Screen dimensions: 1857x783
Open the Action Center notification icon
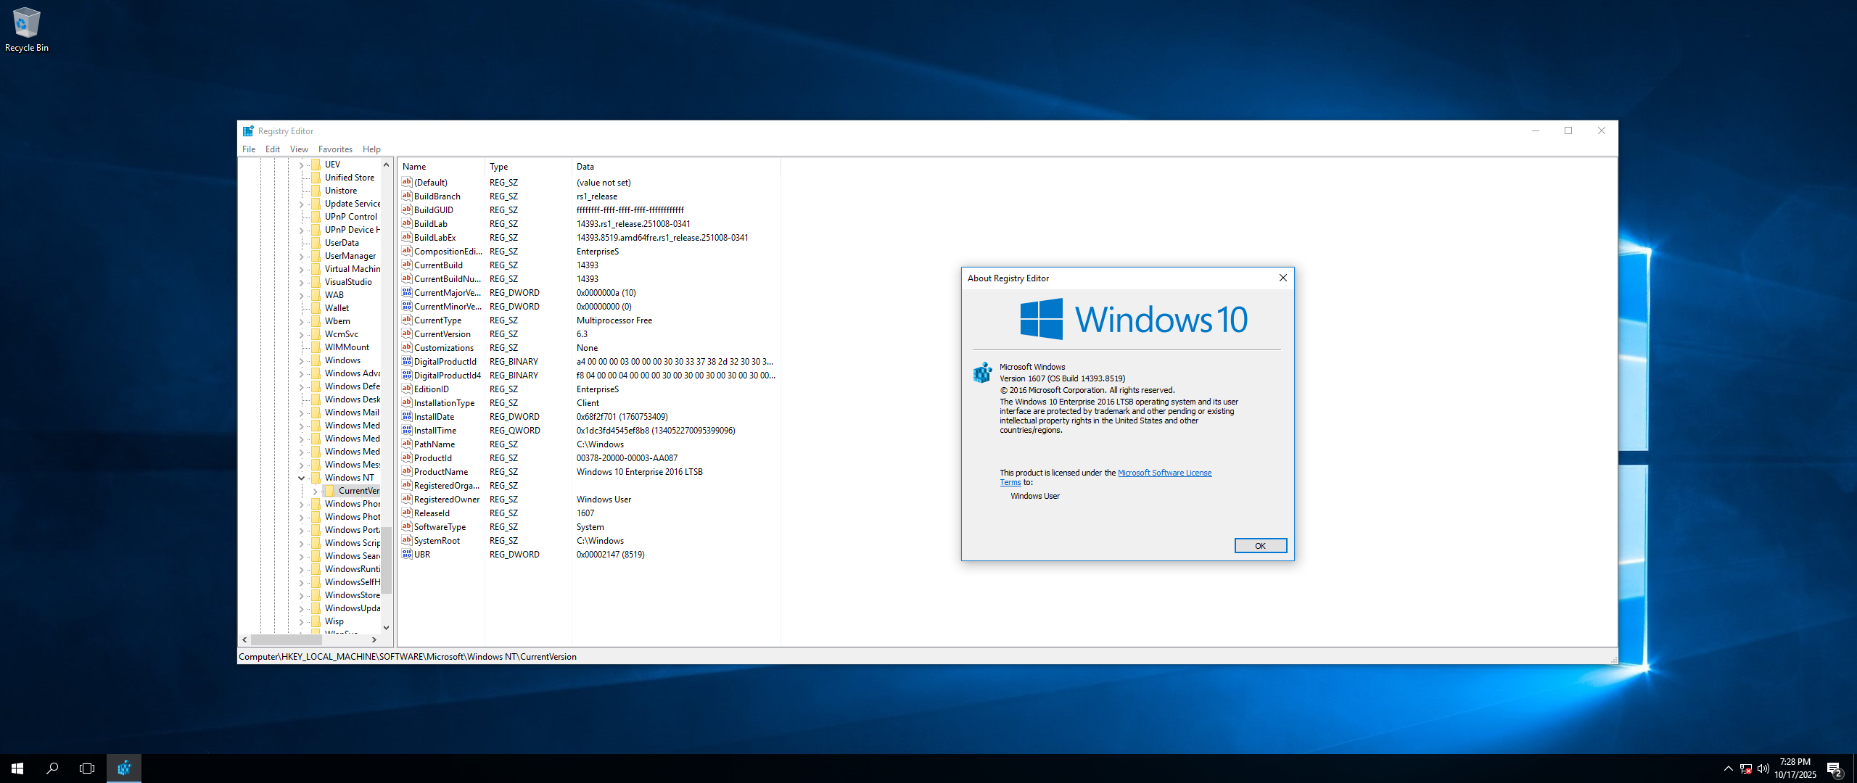click(1834, 768)
